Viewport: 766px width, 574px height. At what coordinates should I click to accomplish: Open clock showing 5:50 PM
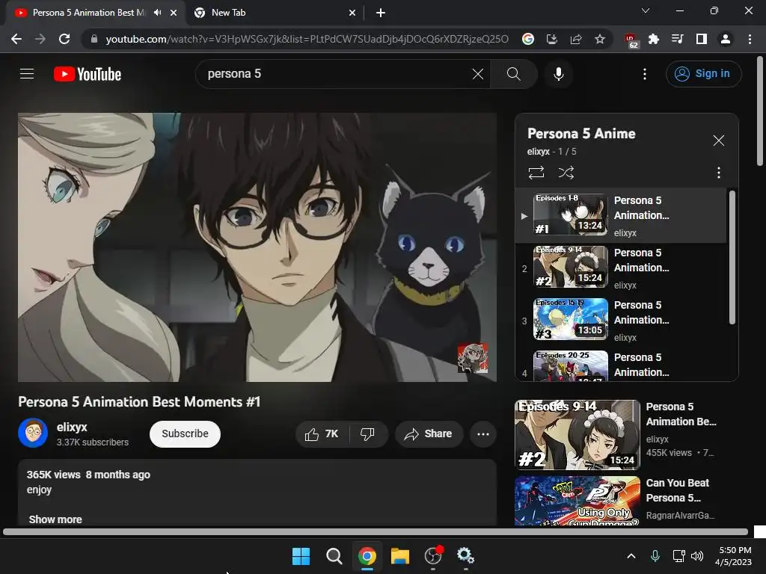pos(735,556)
